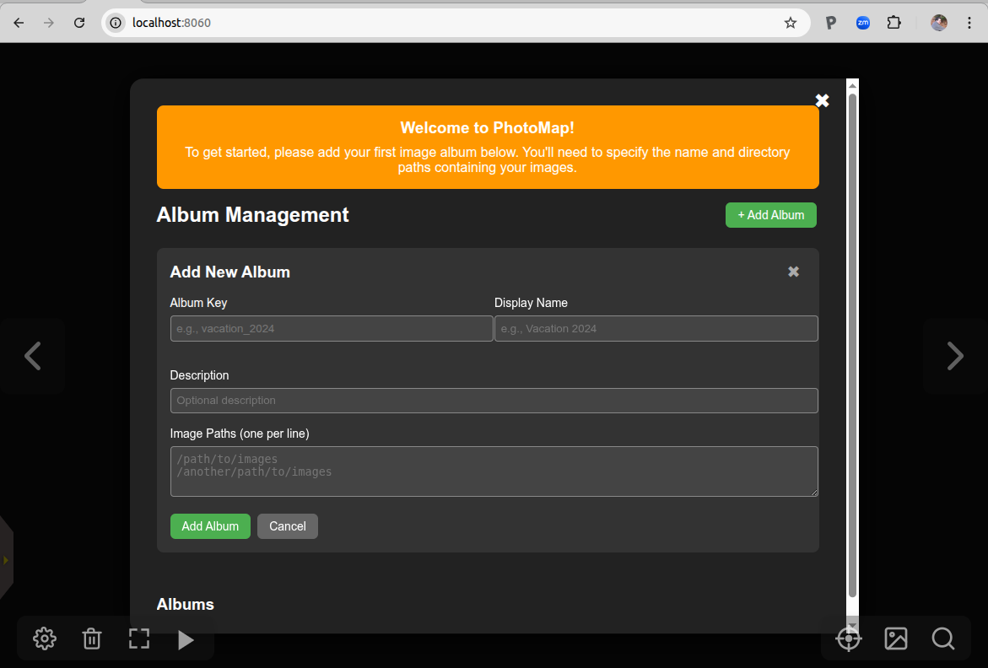
Task: Dismiss the Add New Album form X
Action: pyautogui.click(x=794, y=272)
